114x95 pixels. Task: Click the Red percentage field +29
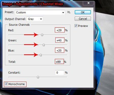(x=60, y=30)
